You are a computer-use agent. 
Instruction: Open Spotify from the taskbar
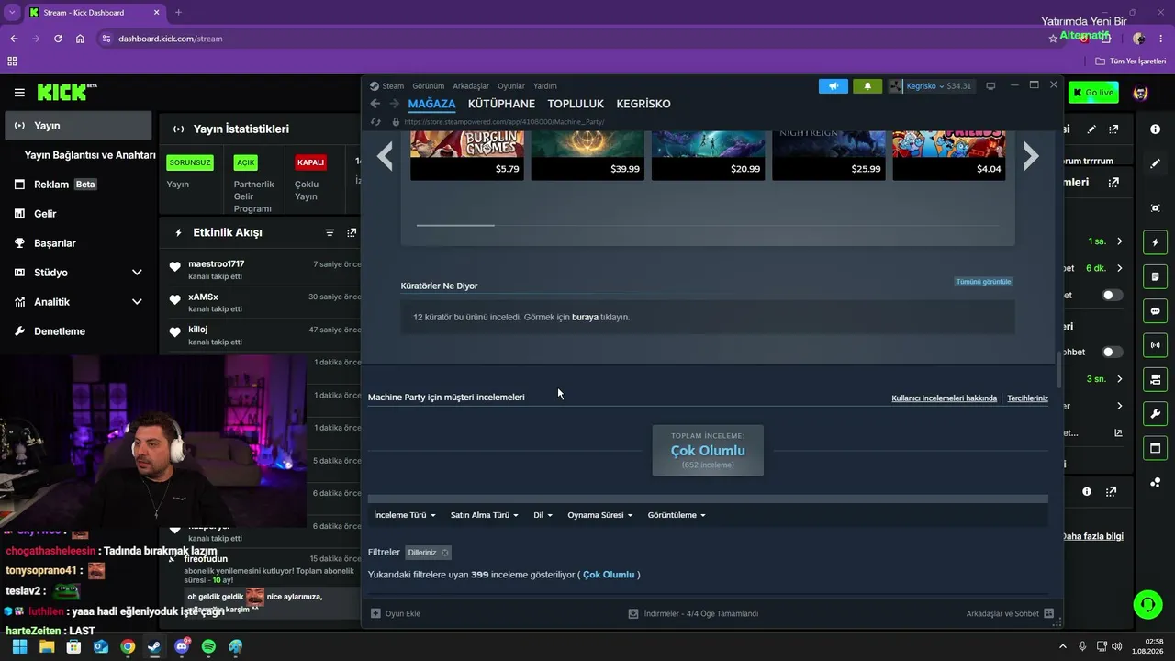click(x=208, y=646)
